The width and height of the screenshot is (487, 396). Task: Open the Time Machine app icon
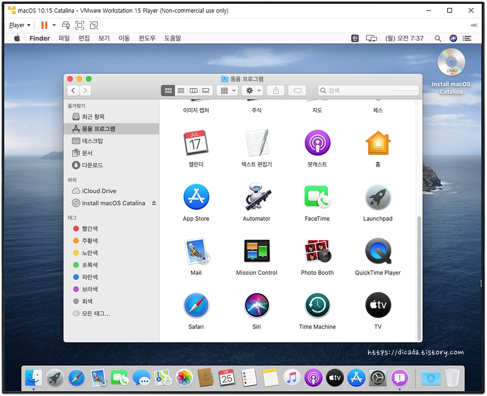pyautogui.click(x=317, y=305)
